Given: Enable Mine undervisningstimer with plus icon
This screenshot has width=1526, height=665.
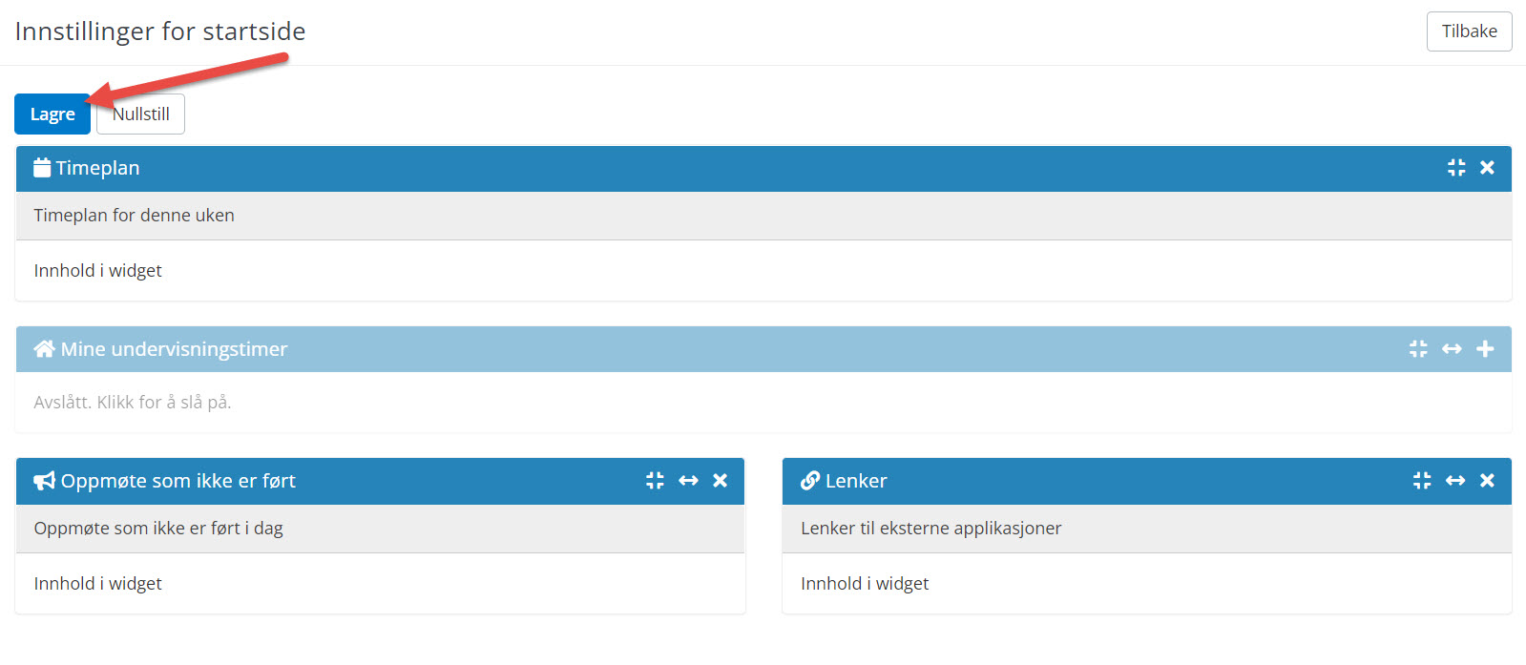Looking at the screenshot, I should coord(1485,349).
